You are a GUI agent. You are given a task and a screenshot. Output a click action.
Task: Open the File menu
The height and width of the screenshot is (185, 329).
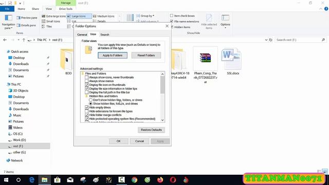(x=7, y=9)
